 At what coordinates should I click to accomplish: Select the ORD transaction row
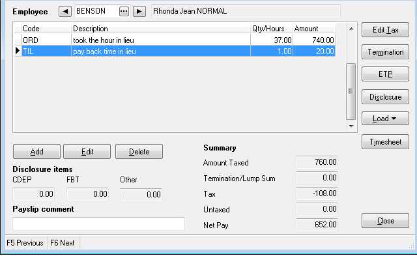pyautogui.click(x=178, y=40)
